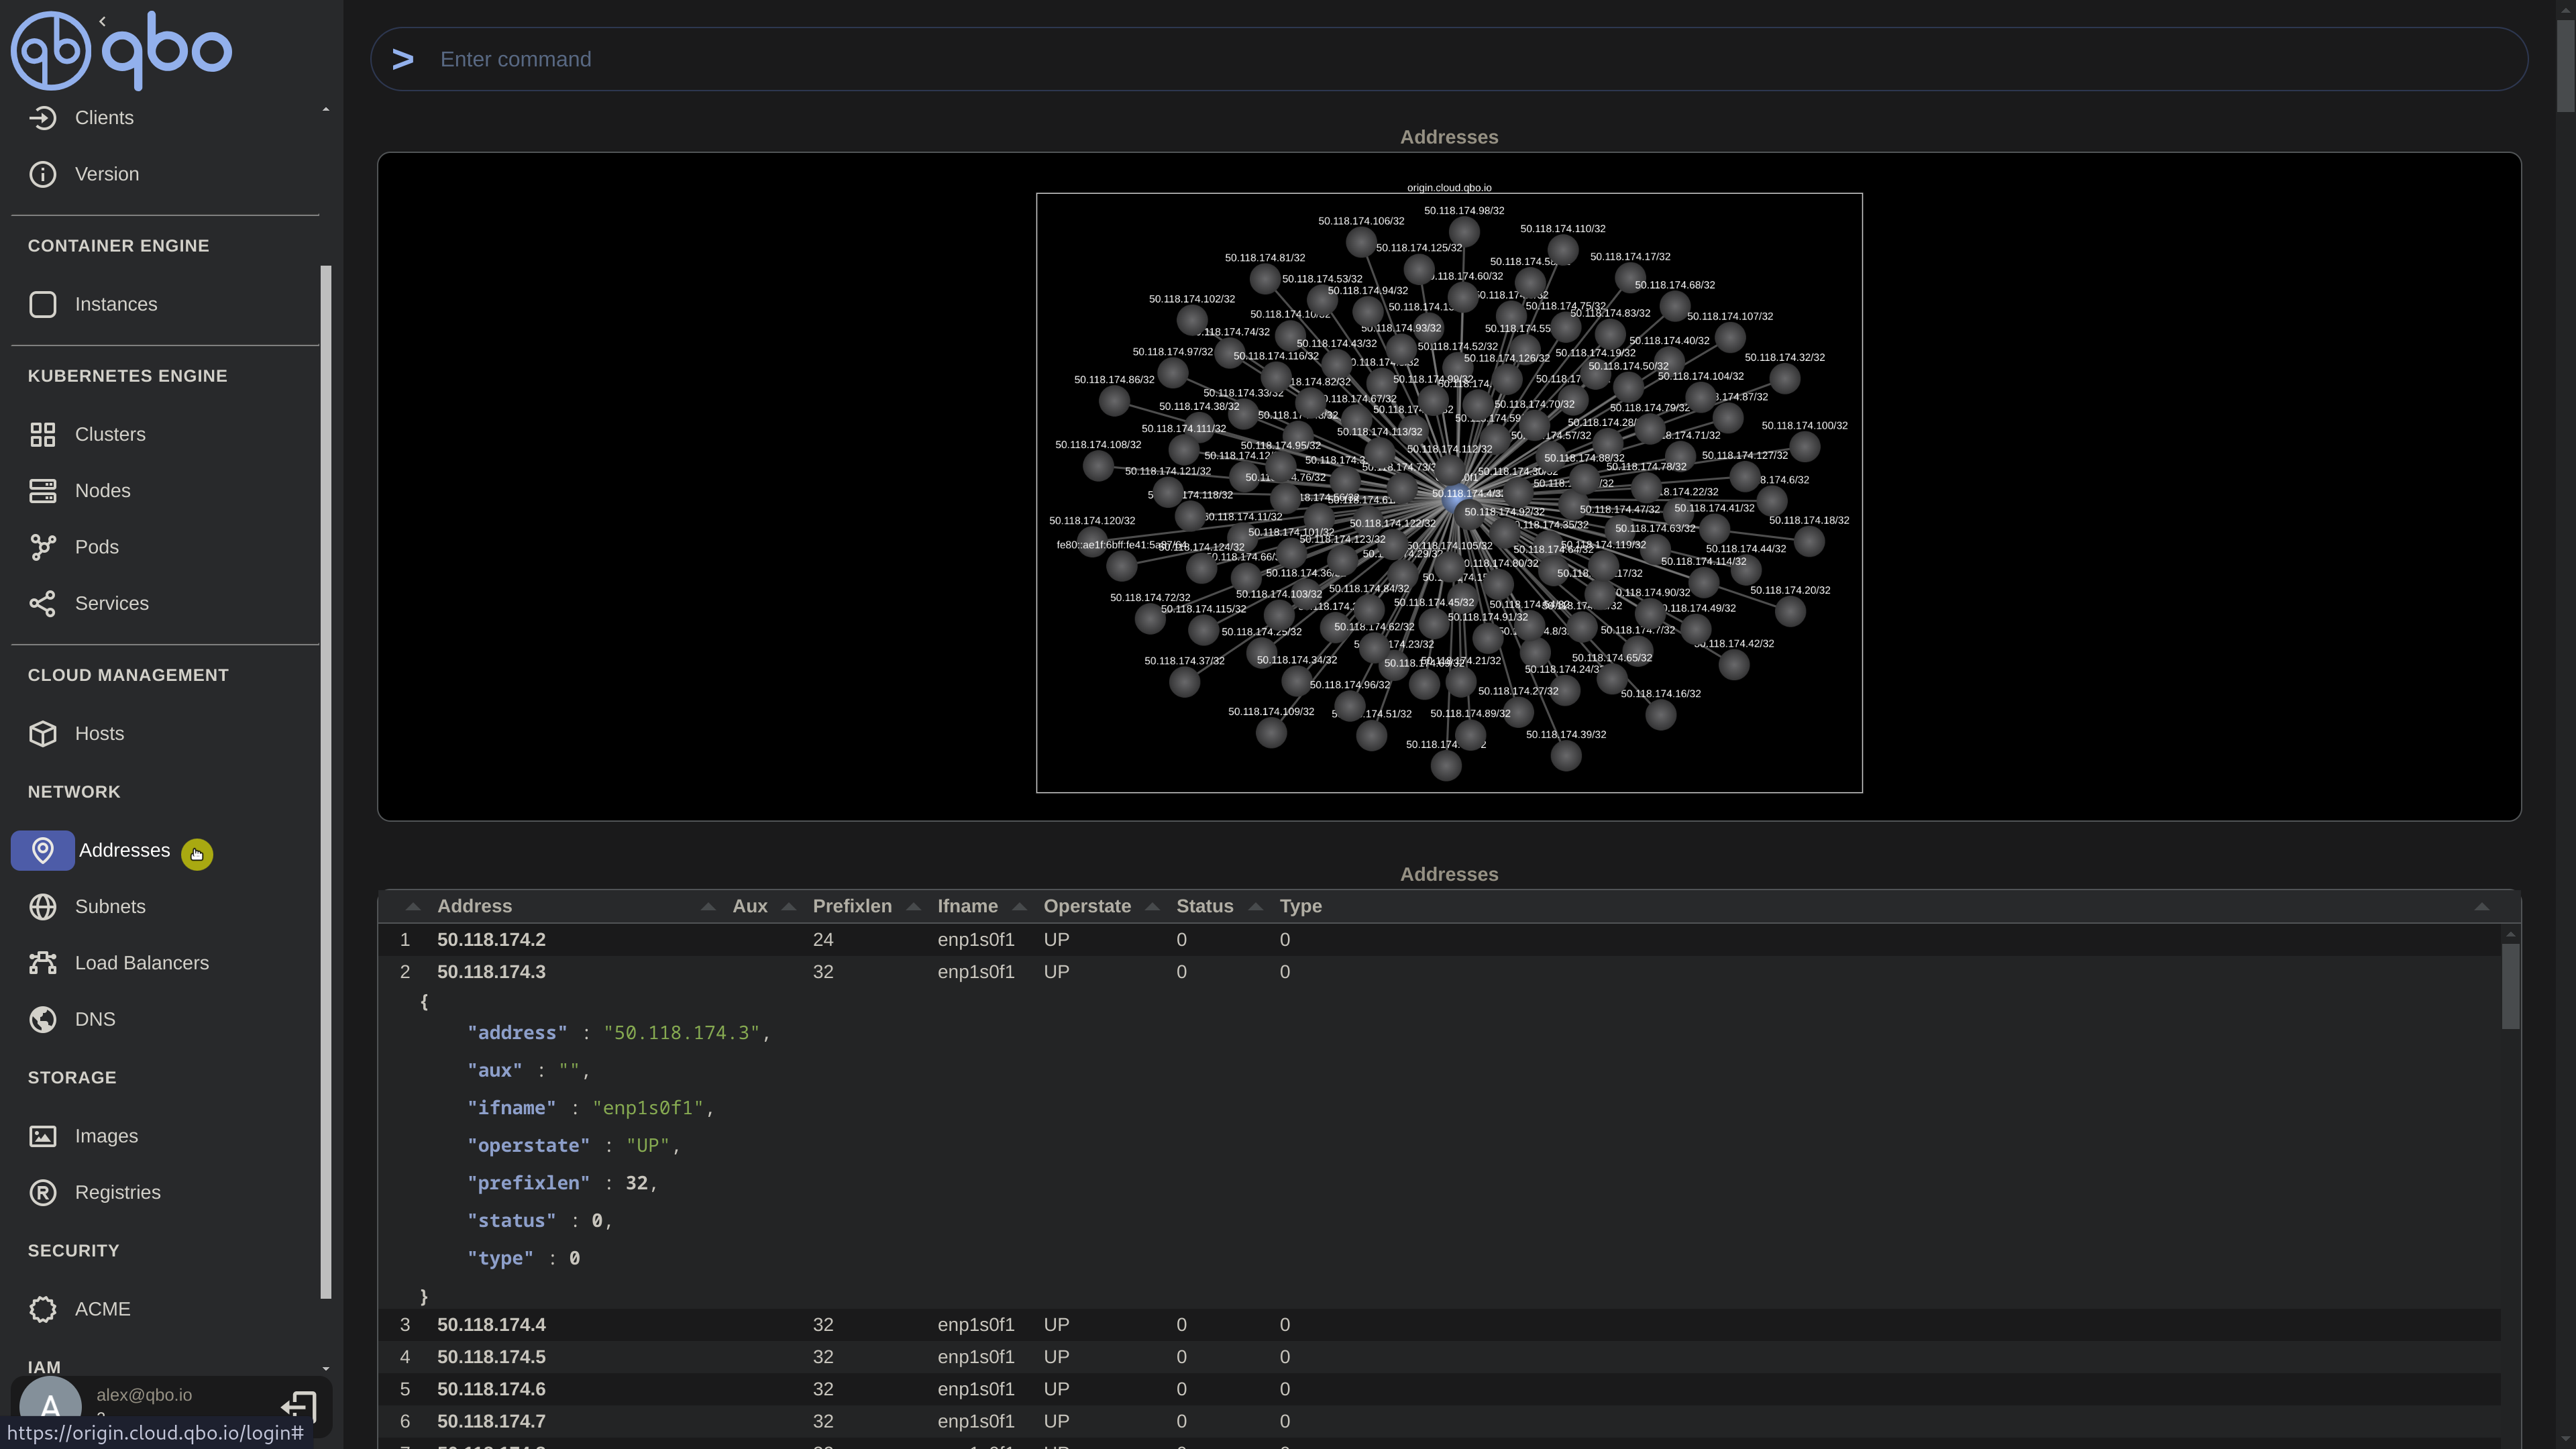
Task: Select the Addresses pin icon
Action: [42, 850]
